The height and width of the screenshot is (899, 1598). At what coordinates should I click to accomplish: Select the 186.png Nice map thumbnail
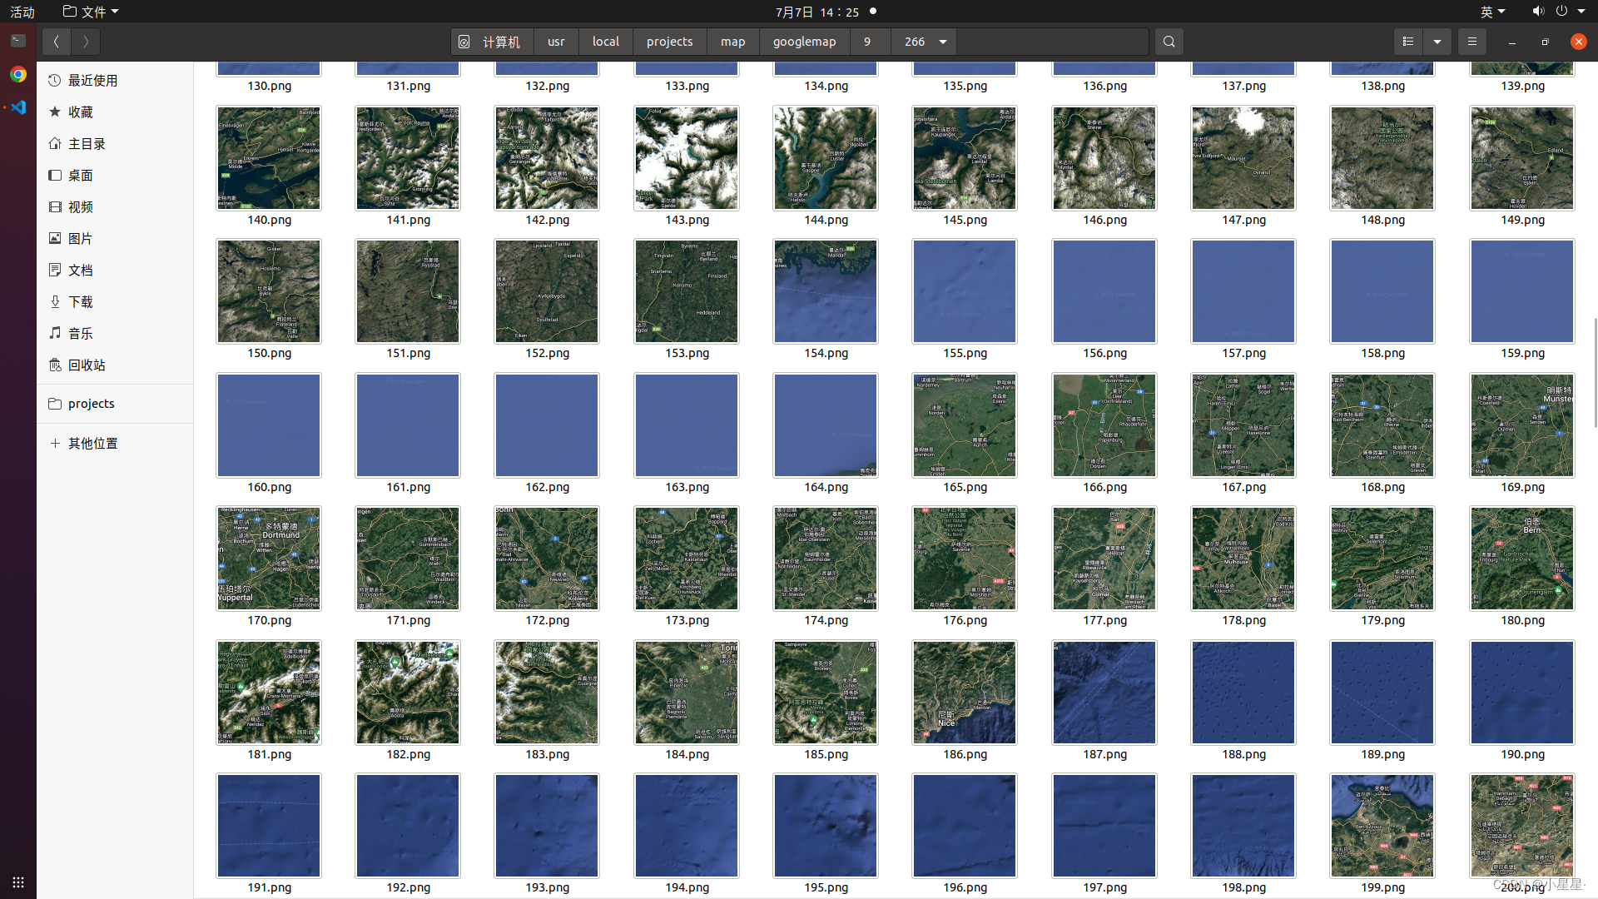point(964,692)
